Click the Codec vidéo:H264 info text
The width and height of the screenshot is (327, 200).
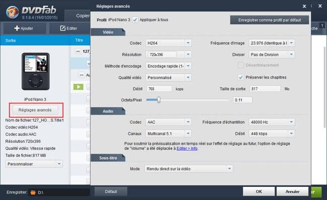[x=22, y=127]
